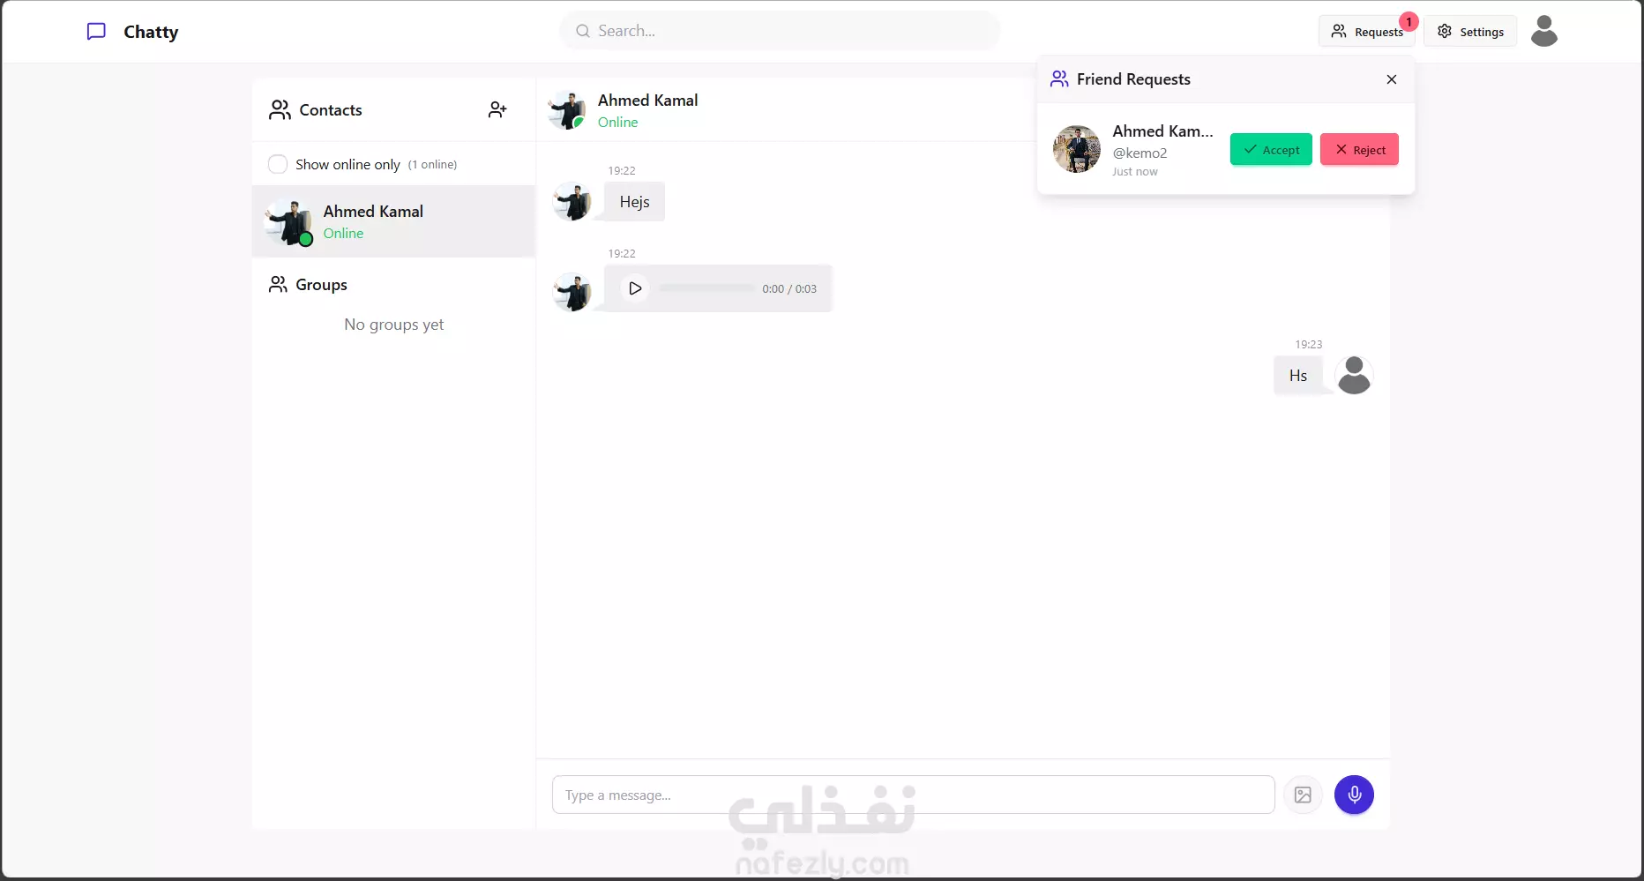Screen dimensions: 1644x881
Task: Click the requester avatar in Friend Requests
Action: [1076, 149]
